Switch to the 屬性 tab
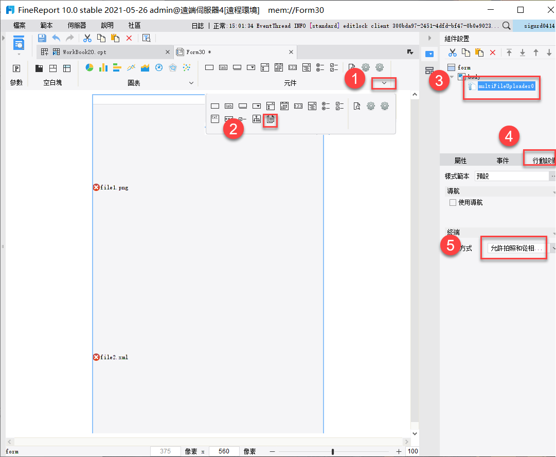Viewport: 556px width, 457px height. [460, 161]
